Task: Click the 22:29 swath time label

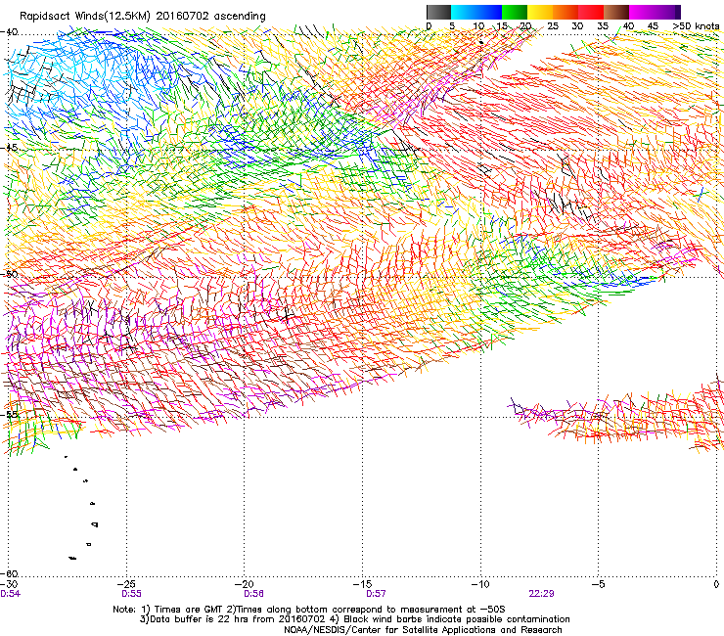Action: [542, 594]
